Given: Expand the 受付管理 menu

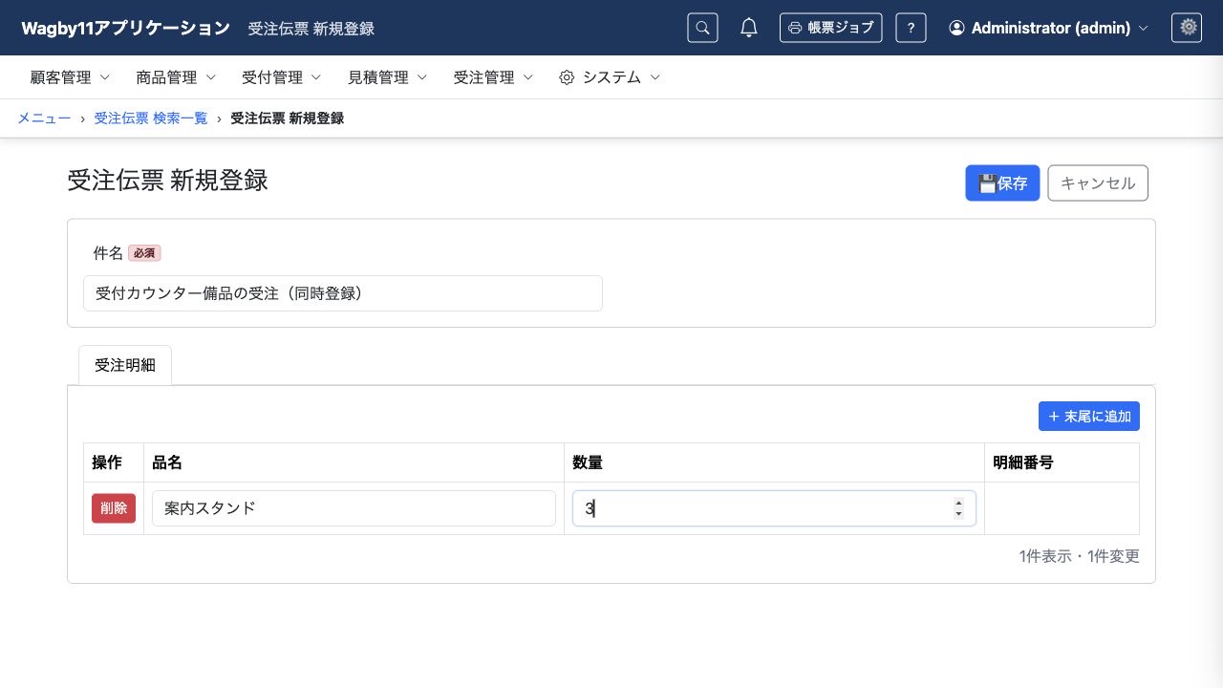Looking at the screenshot, I should (282, 77).
